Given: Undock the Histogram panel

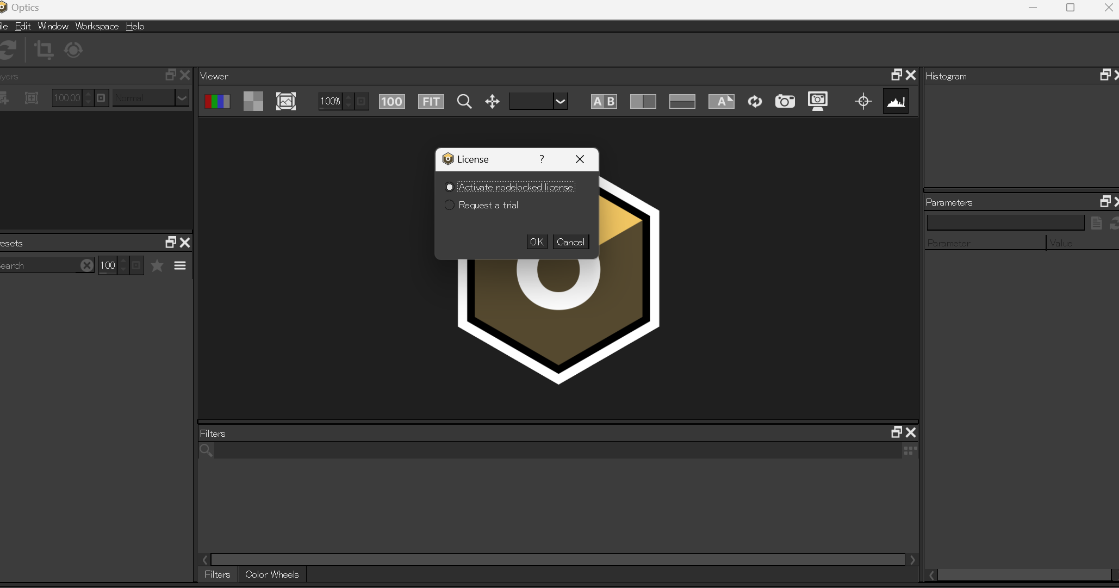Looking at the screenshot, I should click(x=1105, y=75).
